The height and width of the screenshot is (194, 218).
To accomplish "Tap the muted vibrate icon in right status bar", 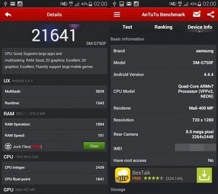I will tap(173, 4).
